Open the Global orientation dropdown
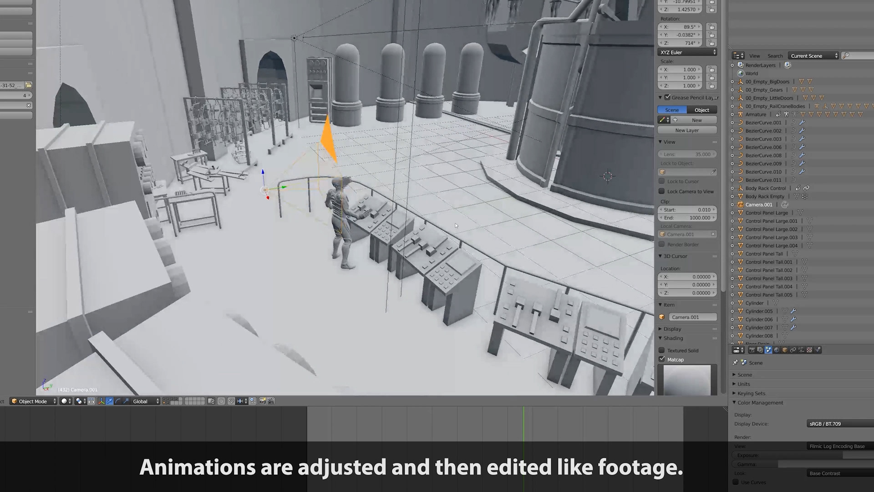This screenshot has width=874, height=492. pyautogui.click(x=146, y=401)
